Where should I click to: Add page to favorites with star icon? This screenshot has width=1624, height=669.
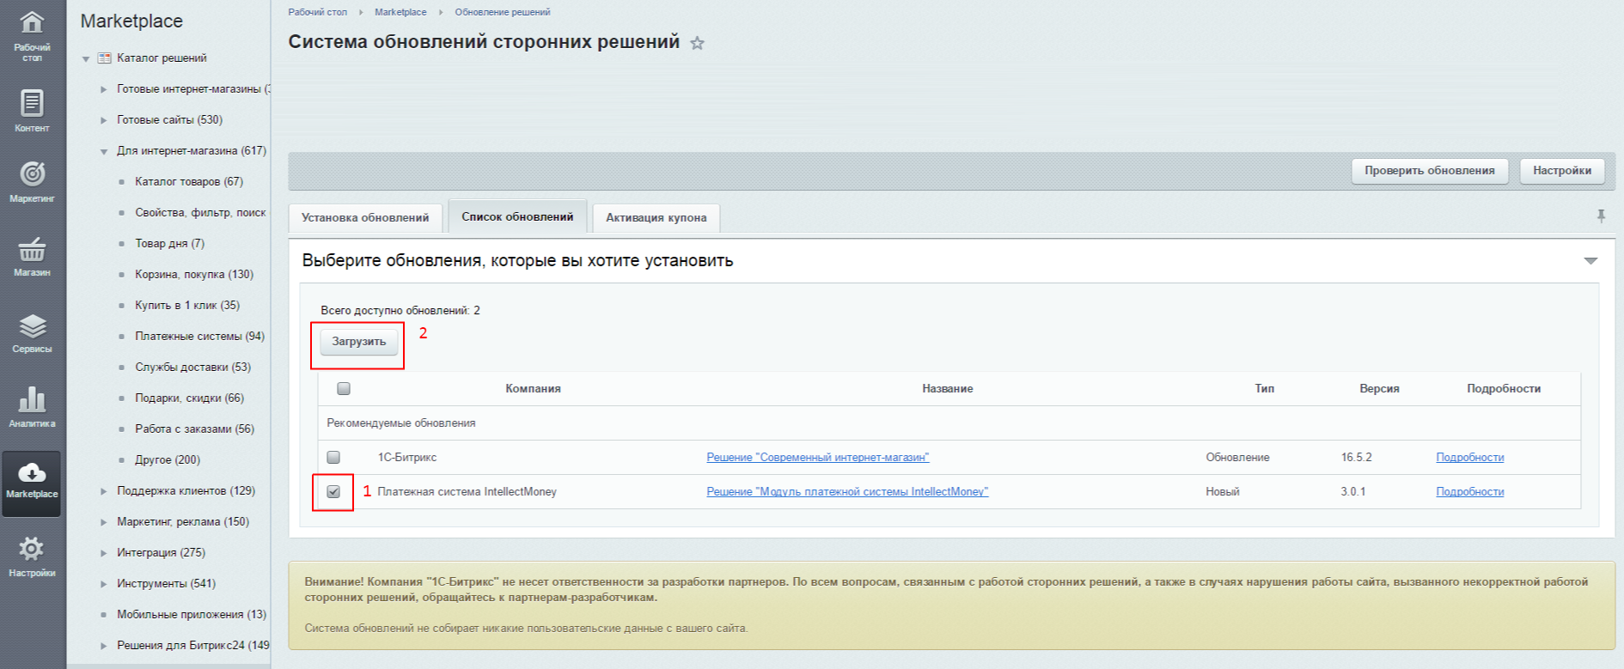697,43
